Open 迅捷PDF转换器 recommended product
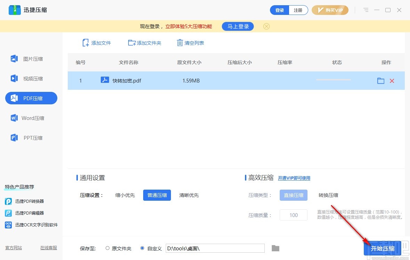The width and height of the screenshot is (410, 260). (x=24, y=201)
